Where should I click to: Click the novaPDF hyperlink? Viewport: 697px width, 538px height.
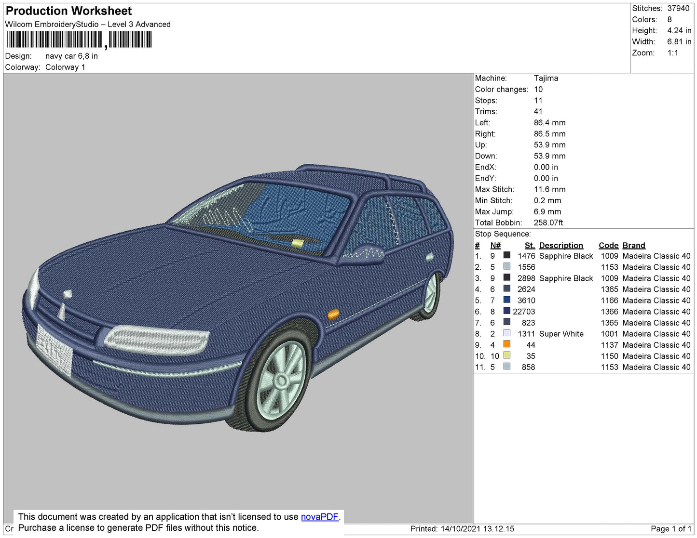pyautogui.click(x=320, y=517)
